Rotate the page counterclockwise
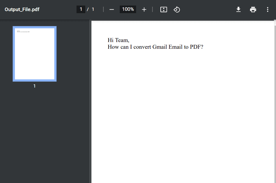The width and height of the screenshot is (276, 183). (177, 9)
